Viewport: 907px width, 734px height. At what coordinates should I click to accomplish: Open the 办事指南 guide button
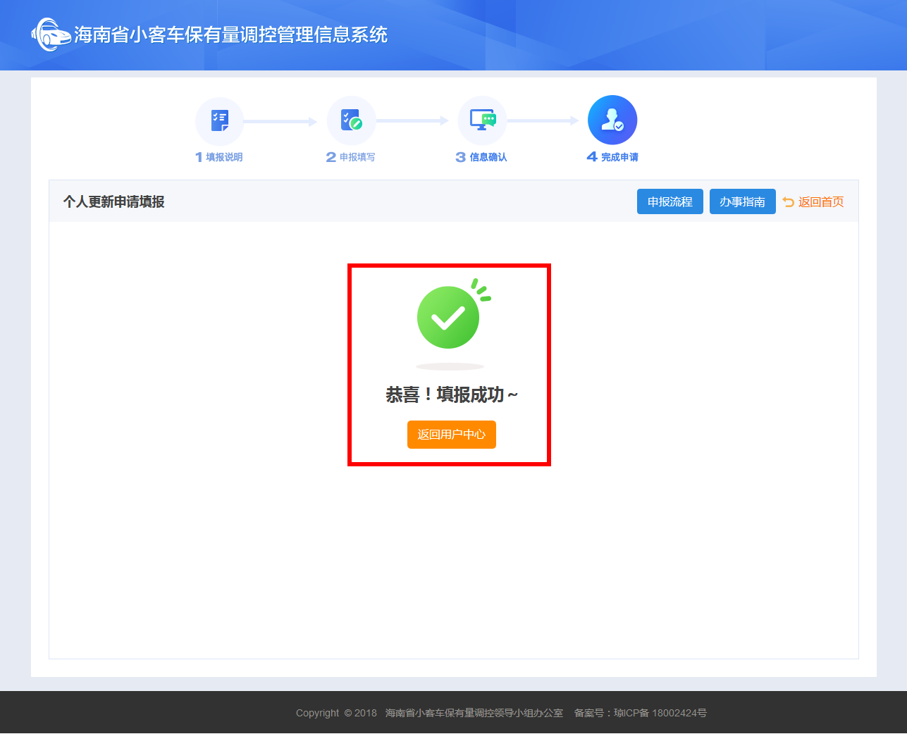click(x=743, y=201)
